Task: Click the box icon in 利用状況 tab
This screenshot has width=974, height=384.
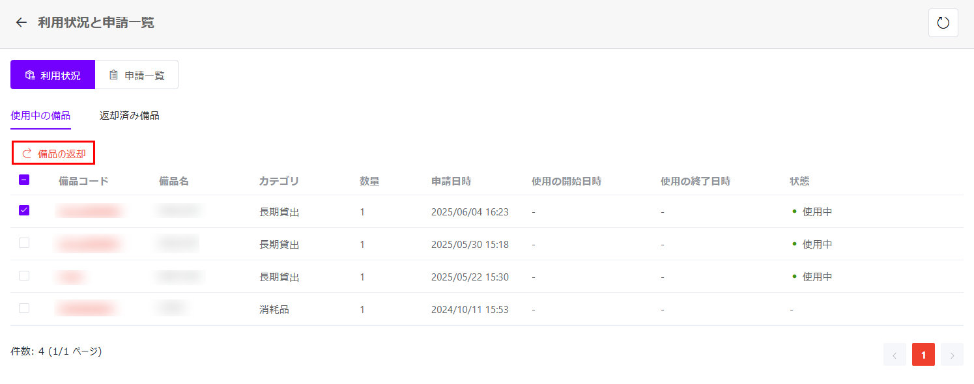Action: tap(29, 75)
